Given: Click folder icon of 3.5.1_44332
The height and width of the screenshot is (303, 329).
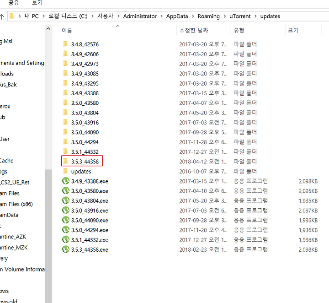Looking at the screenshot, I should (65, 151).
